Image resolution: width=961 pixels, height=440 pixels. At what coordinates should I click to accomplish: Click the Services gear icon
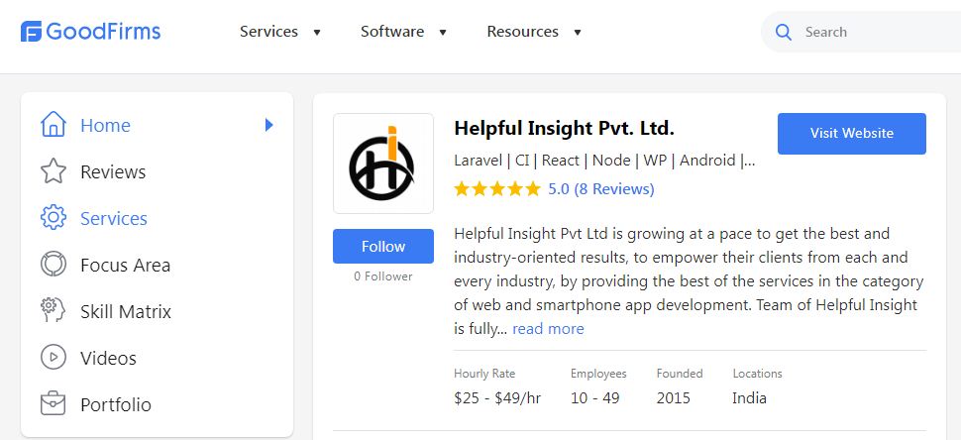53,218
